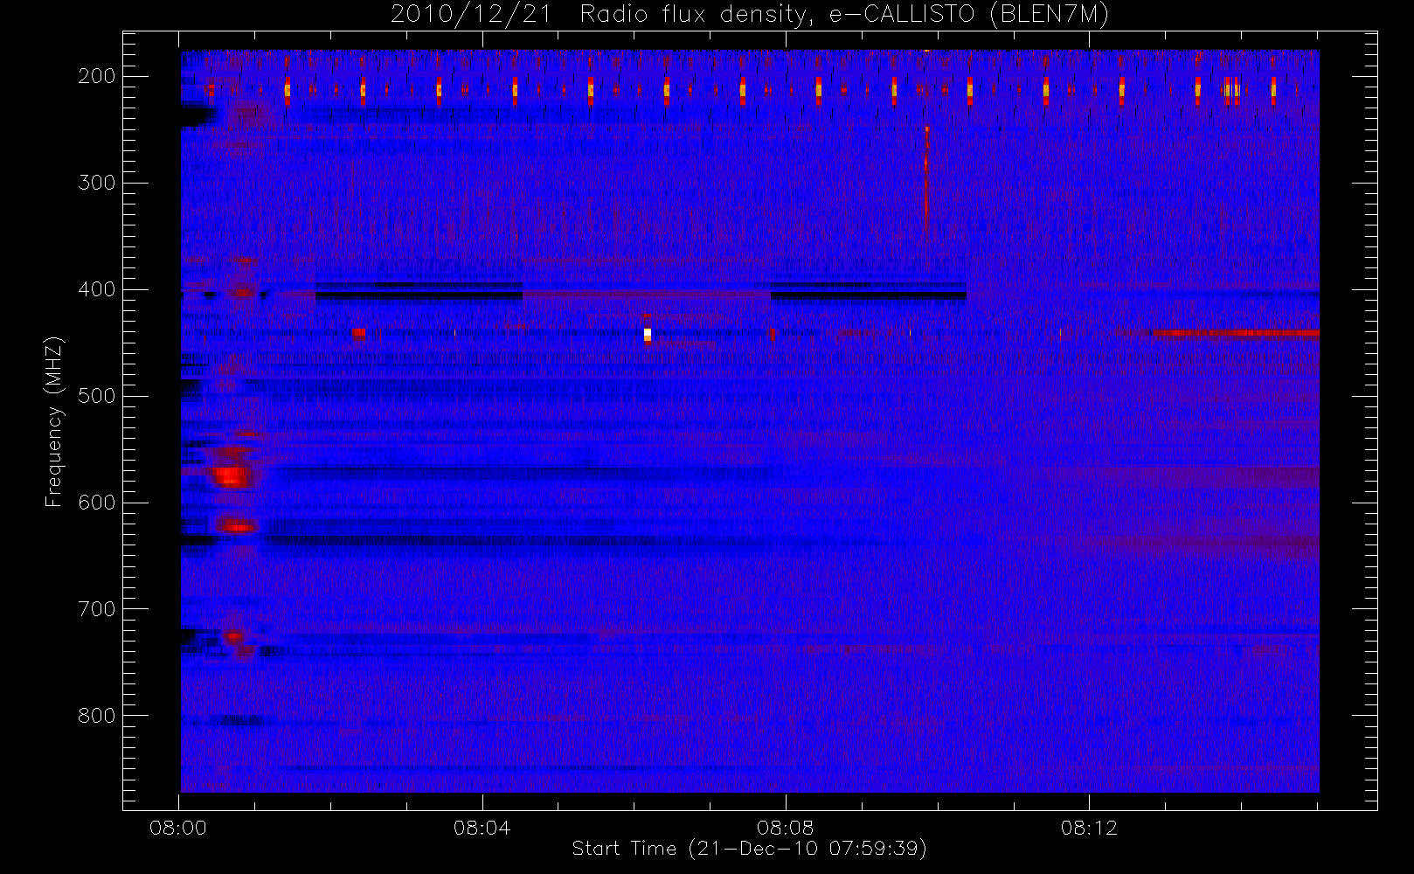Select the 600 frequency tick label
Image resolution: width=1414 pixels, height=874 pixels.
[x=96, y=503]
